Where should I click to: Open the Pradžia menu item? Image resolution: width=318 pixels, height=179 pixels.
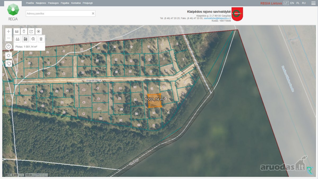tap(30, 3)
